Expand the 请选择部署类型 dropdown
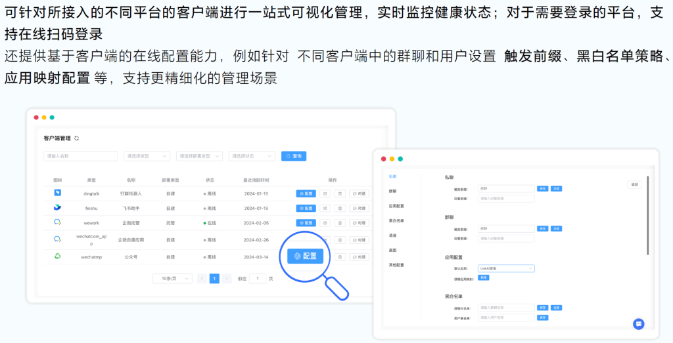 [199, 156]
